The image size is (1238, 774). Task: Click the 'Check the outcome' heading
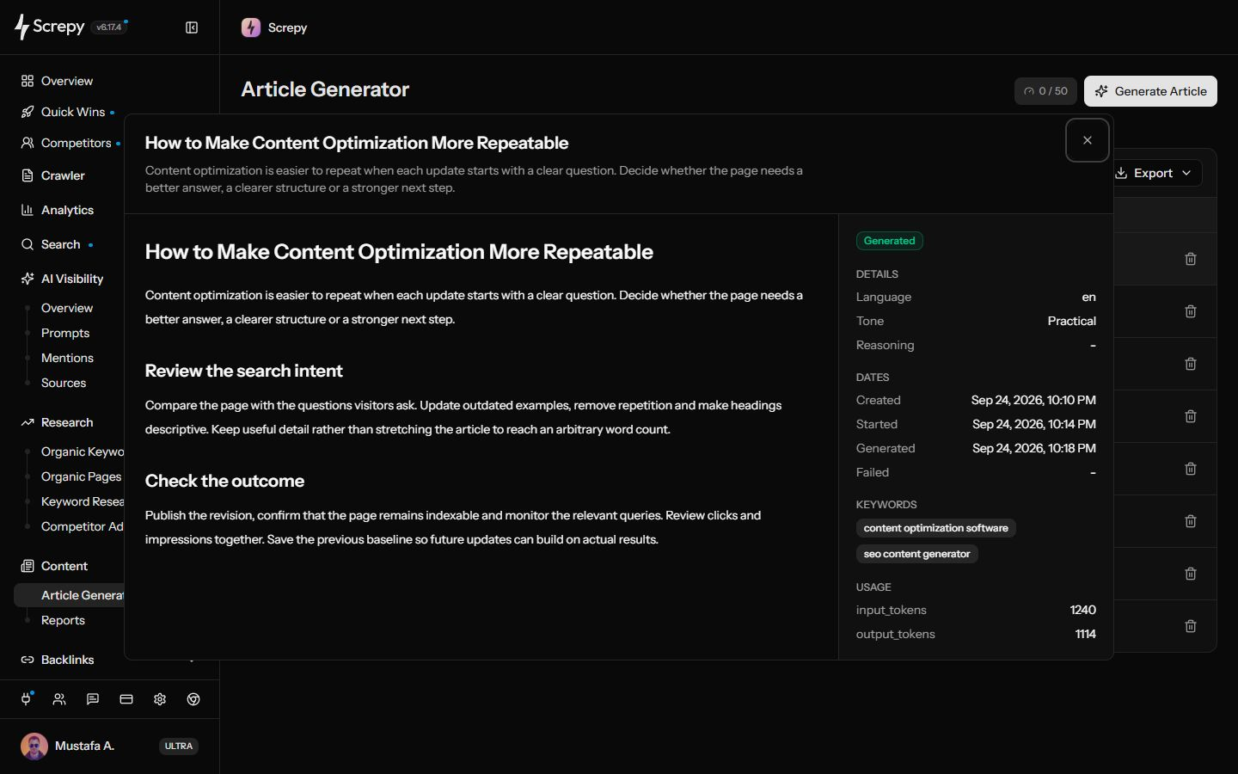point(224,481)
